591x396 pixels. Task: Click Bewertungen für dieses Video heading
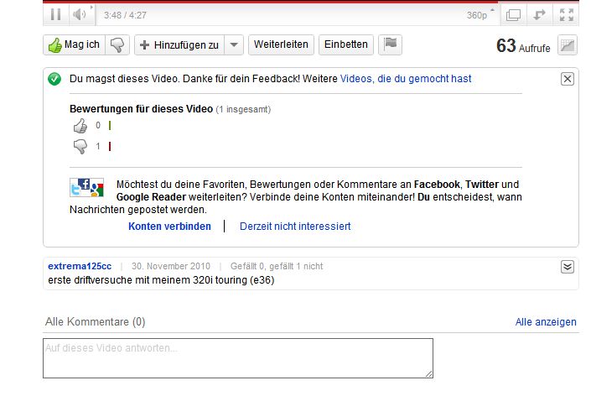[142, 109]
